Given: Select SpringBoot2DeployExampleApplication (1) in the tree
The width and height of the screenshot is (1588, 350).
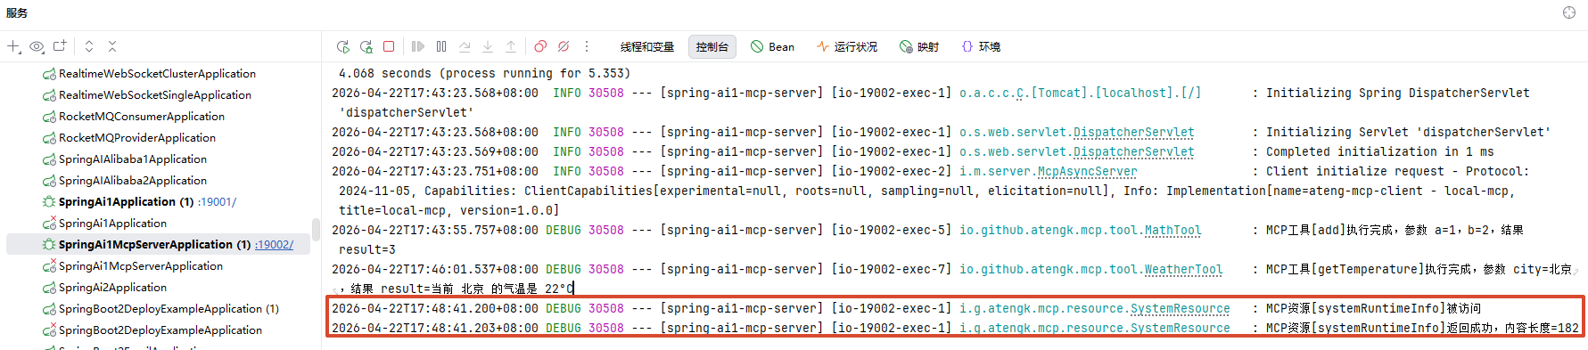Looking at the screenshot, I should [169, 309].
